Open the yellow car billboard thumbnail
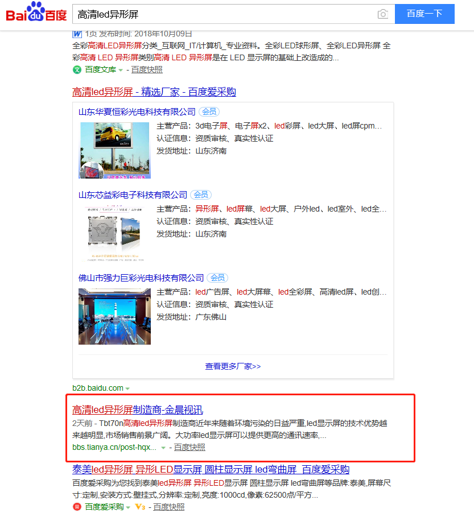Screen dimensions: 474x517 [x=114, y=150]
